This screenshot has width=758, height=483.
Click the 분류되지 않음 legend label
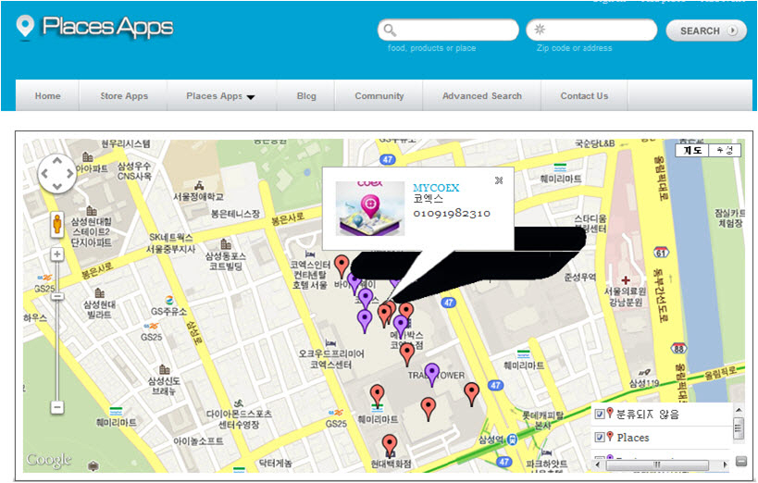pyautogui.click(x=647, y=414)
